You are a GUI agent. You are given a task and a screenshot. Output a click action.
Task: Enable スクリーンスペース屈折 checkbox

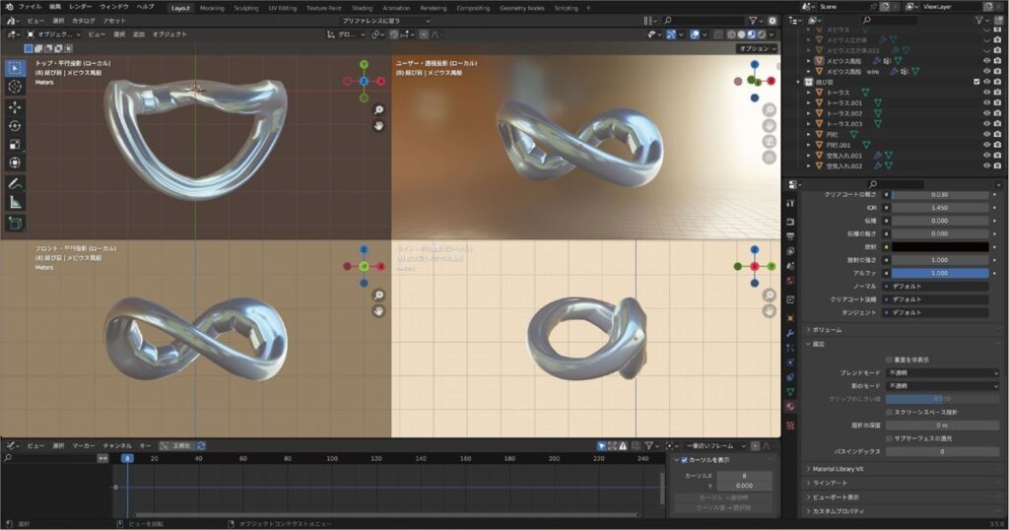coord(890,412)
